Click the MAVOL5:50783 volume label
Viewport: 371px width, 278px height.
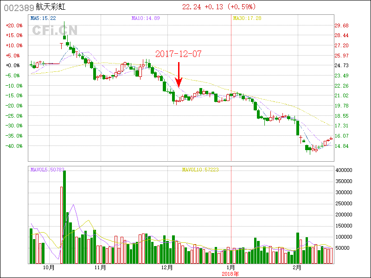click(47, 170)
